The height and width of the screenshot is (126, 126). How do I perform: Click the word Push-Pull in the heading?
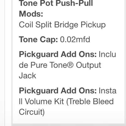[x=74, y=3]
